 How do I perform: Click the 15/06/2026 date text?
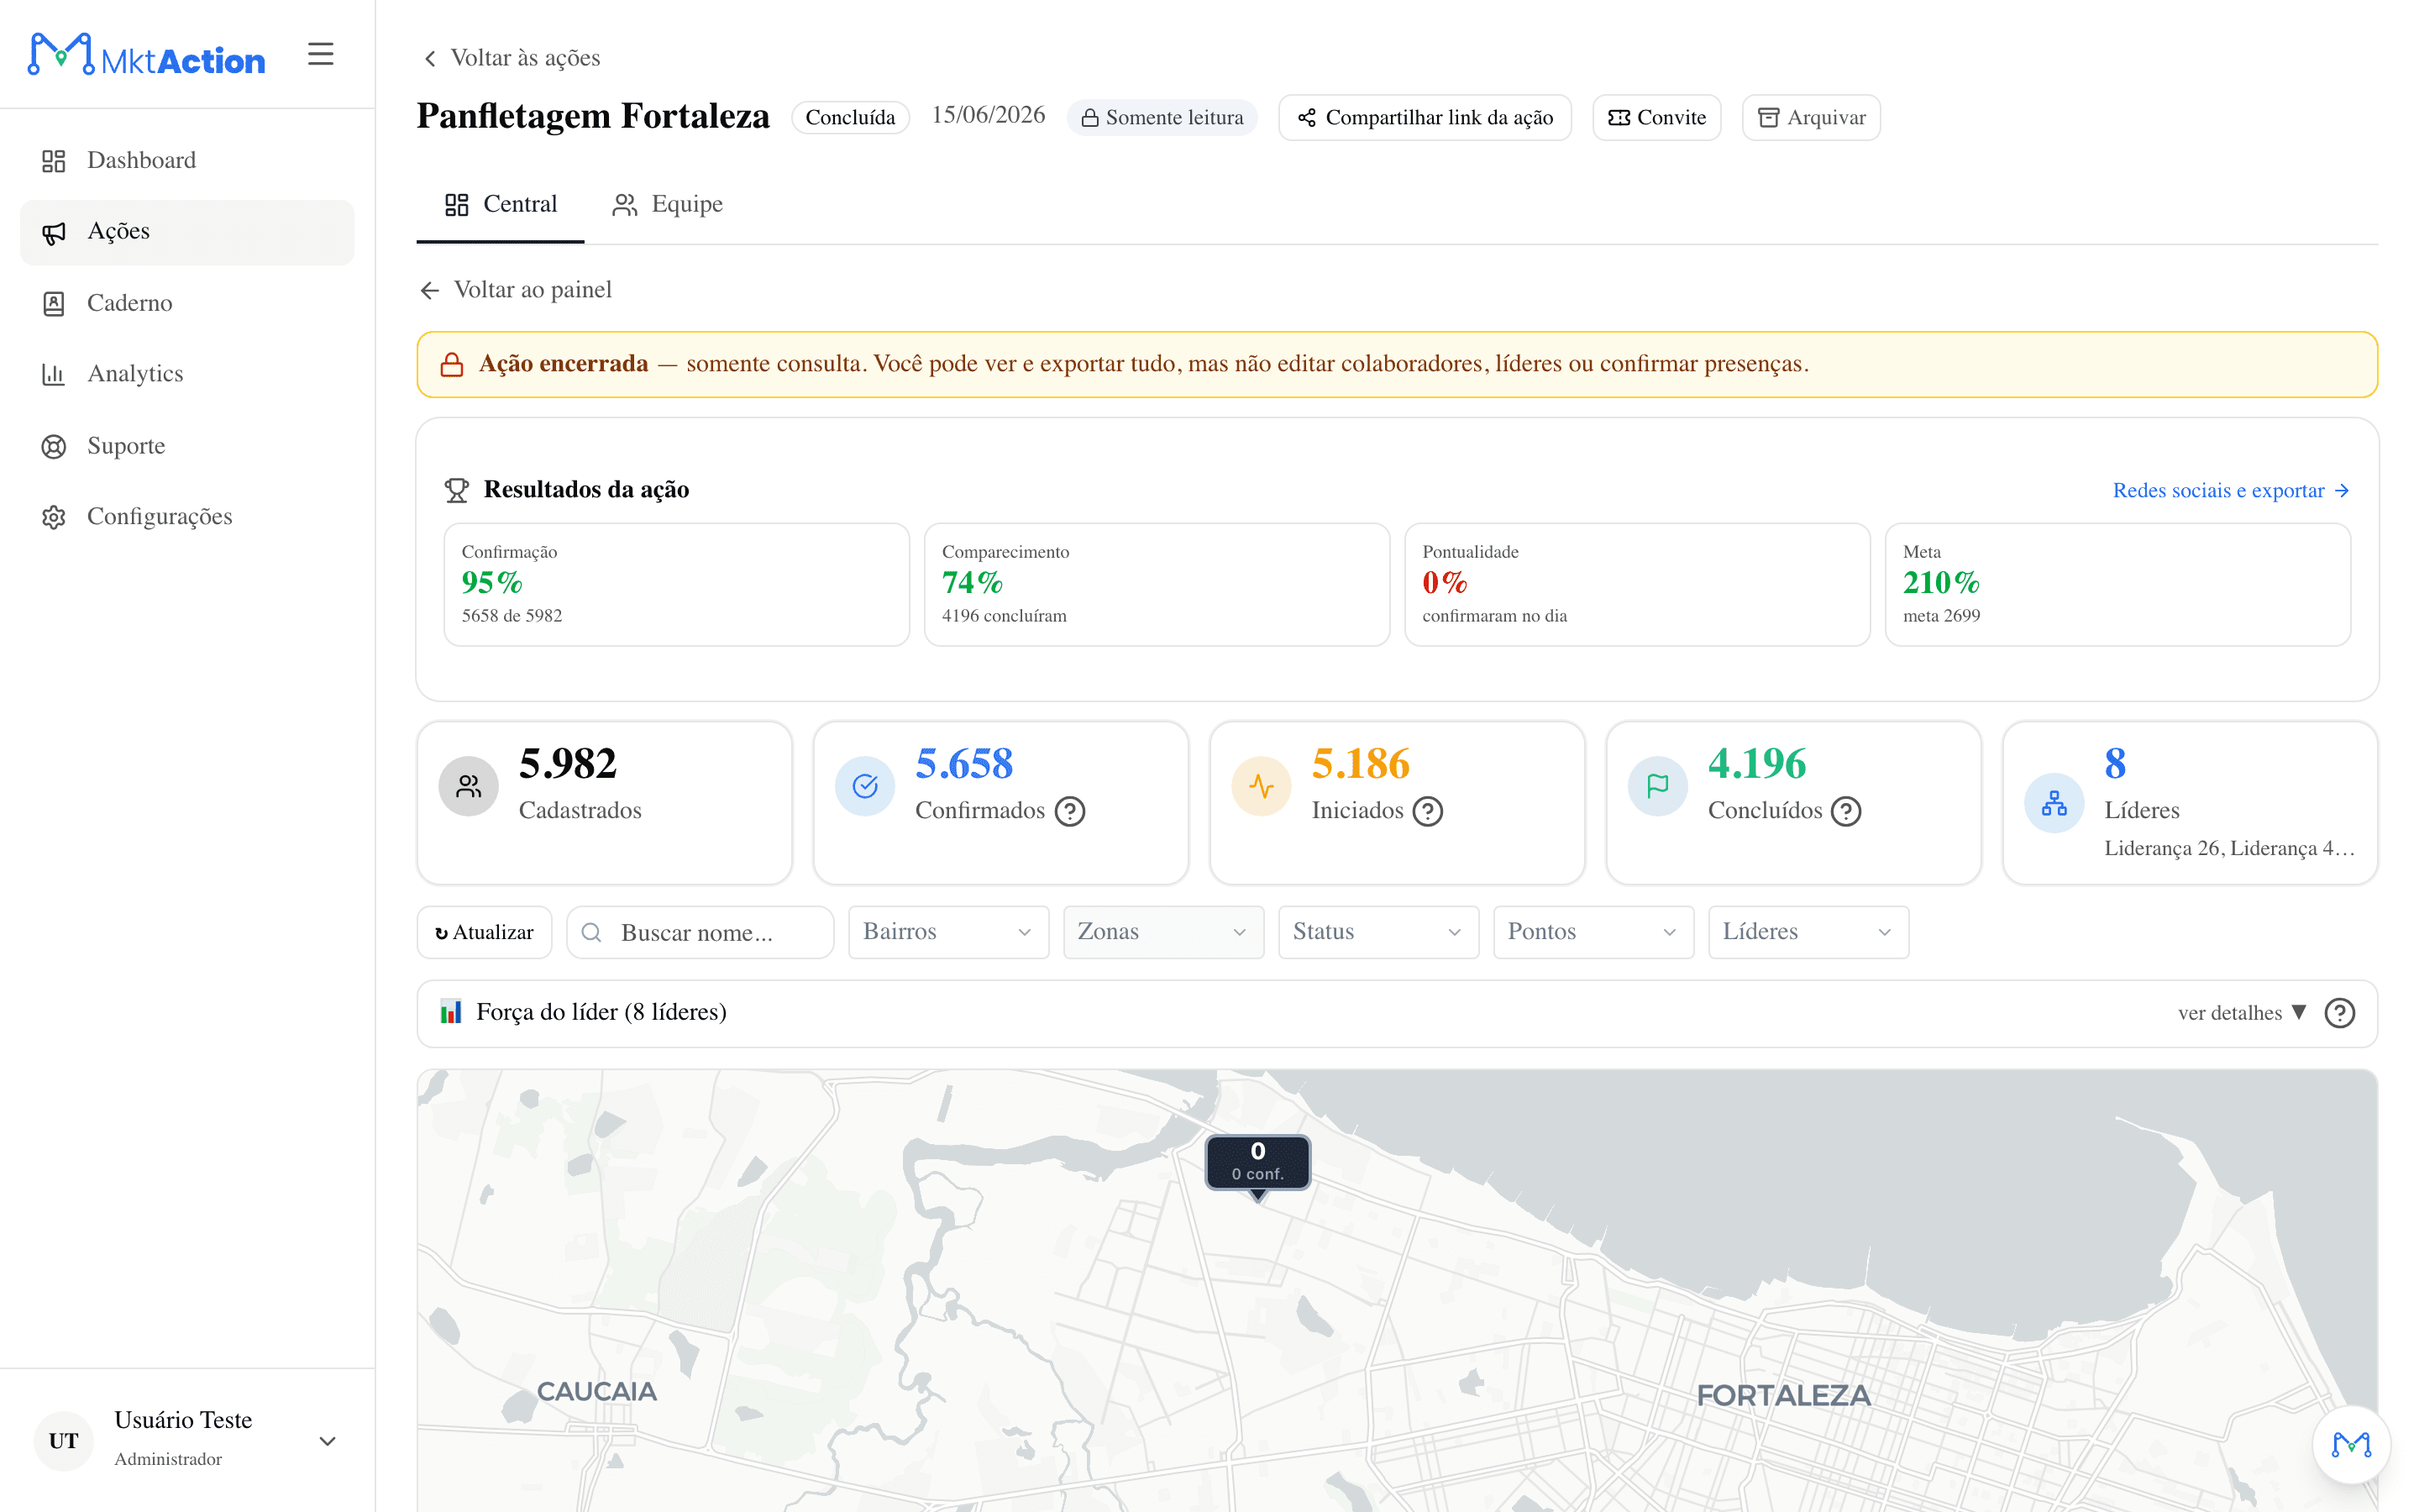pos(988,115)
